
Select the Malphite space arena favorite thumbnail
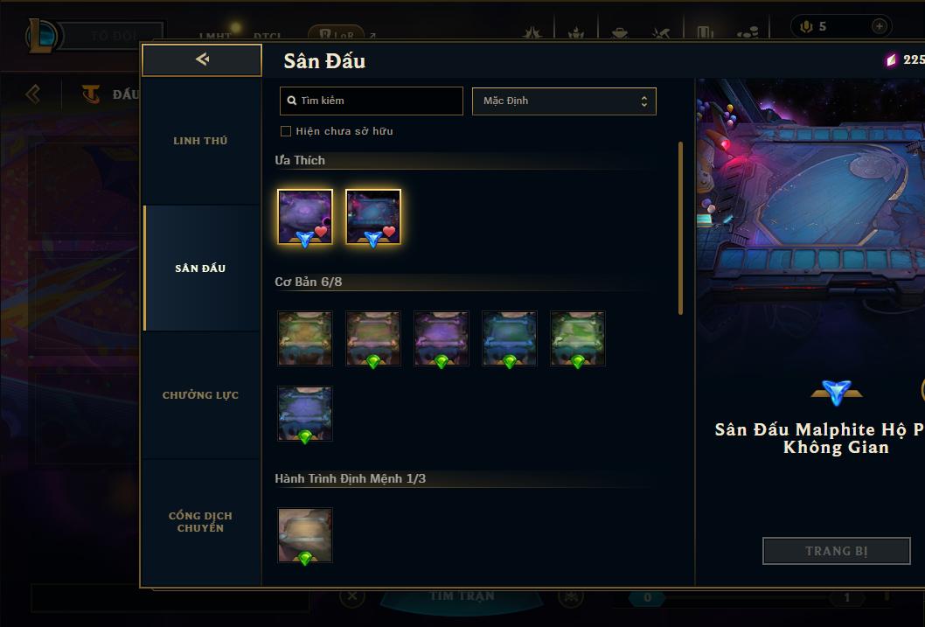pyautogui.click(x=372, y=217)
